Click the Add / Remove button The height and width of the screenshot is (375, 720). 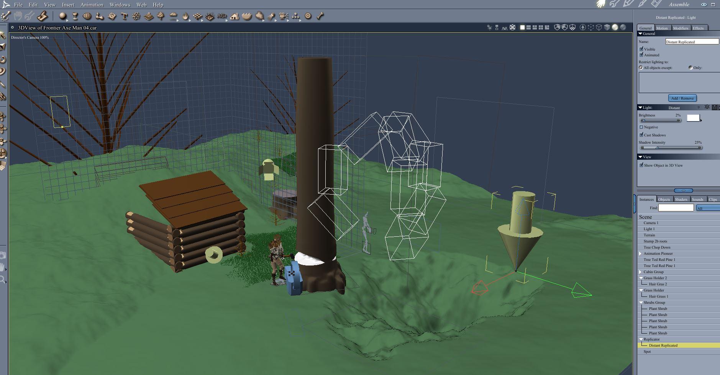click(x=682, y=98)
